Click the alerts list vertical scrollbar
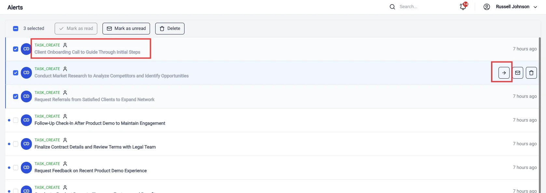 539,115
